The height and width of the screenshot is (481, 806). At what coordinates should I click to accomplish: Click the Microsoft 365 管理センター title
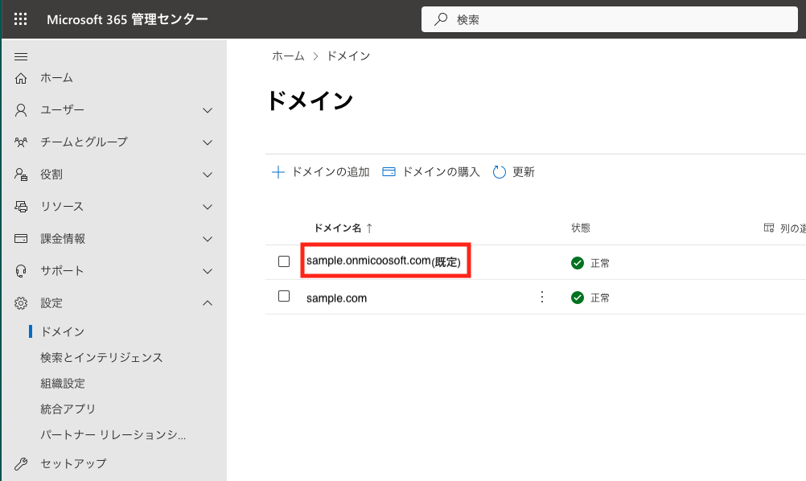click(127, 19)
